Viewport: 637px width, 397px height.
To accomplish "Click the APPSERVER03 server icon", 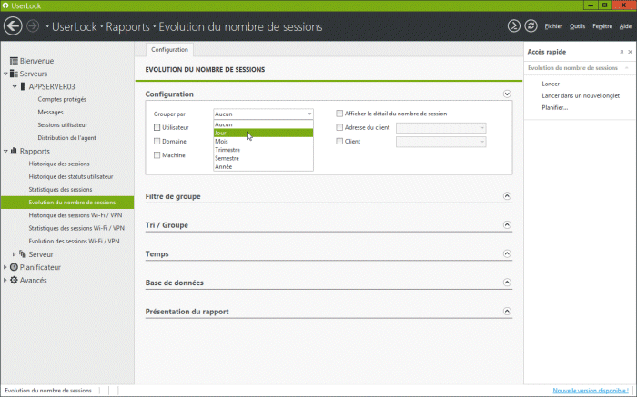I will point(23,87).
